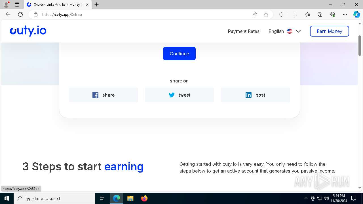The image size is (363, 204).
Task: Open volume control tray icon
Action: 326,198
